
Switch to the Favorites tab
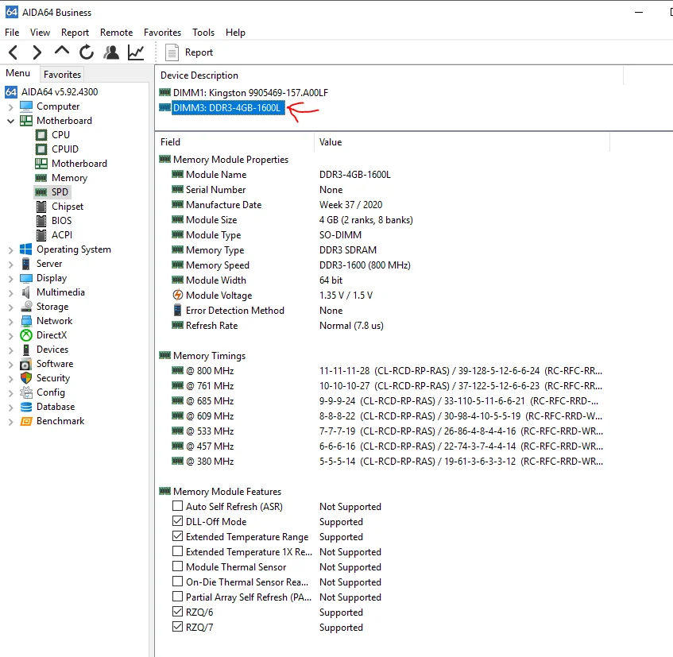click(62, 74)
